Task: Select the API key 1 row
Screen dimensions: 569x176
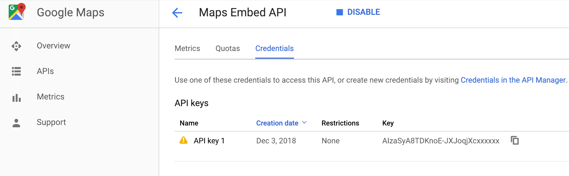Action: [209, 141]
